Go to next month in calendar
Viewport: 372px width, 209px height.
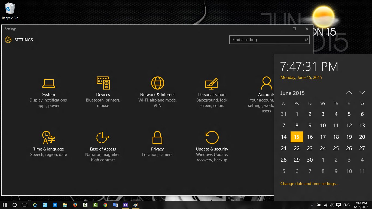362,93
